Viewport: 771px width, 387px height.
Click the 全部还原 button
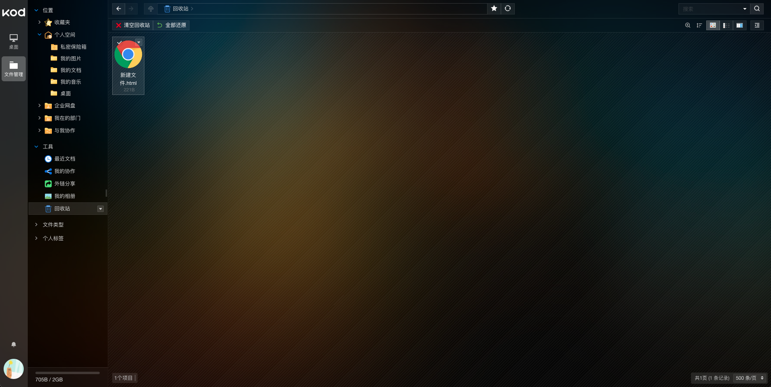click(x=172, y=25)
